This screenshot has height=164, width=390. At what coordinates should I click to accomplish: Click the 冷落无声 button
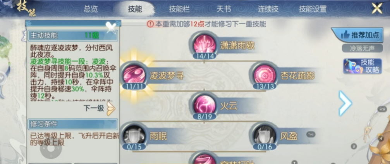pos(362,48)
